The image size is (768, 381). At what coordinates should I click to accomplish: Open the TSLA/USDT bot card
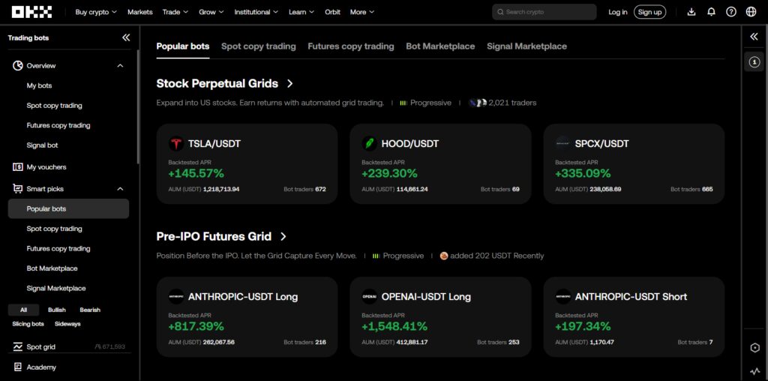click(x=247, y=163)
